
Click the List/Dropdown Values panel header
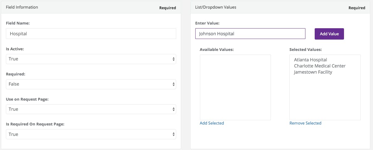point(216,7)
